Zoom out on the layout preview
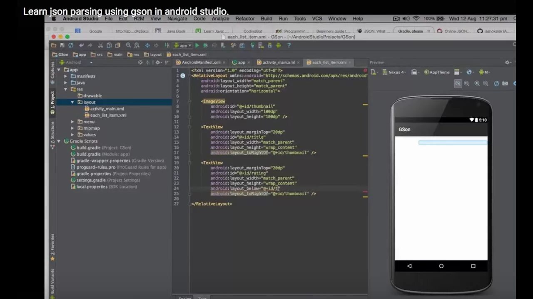 (486, 83)
